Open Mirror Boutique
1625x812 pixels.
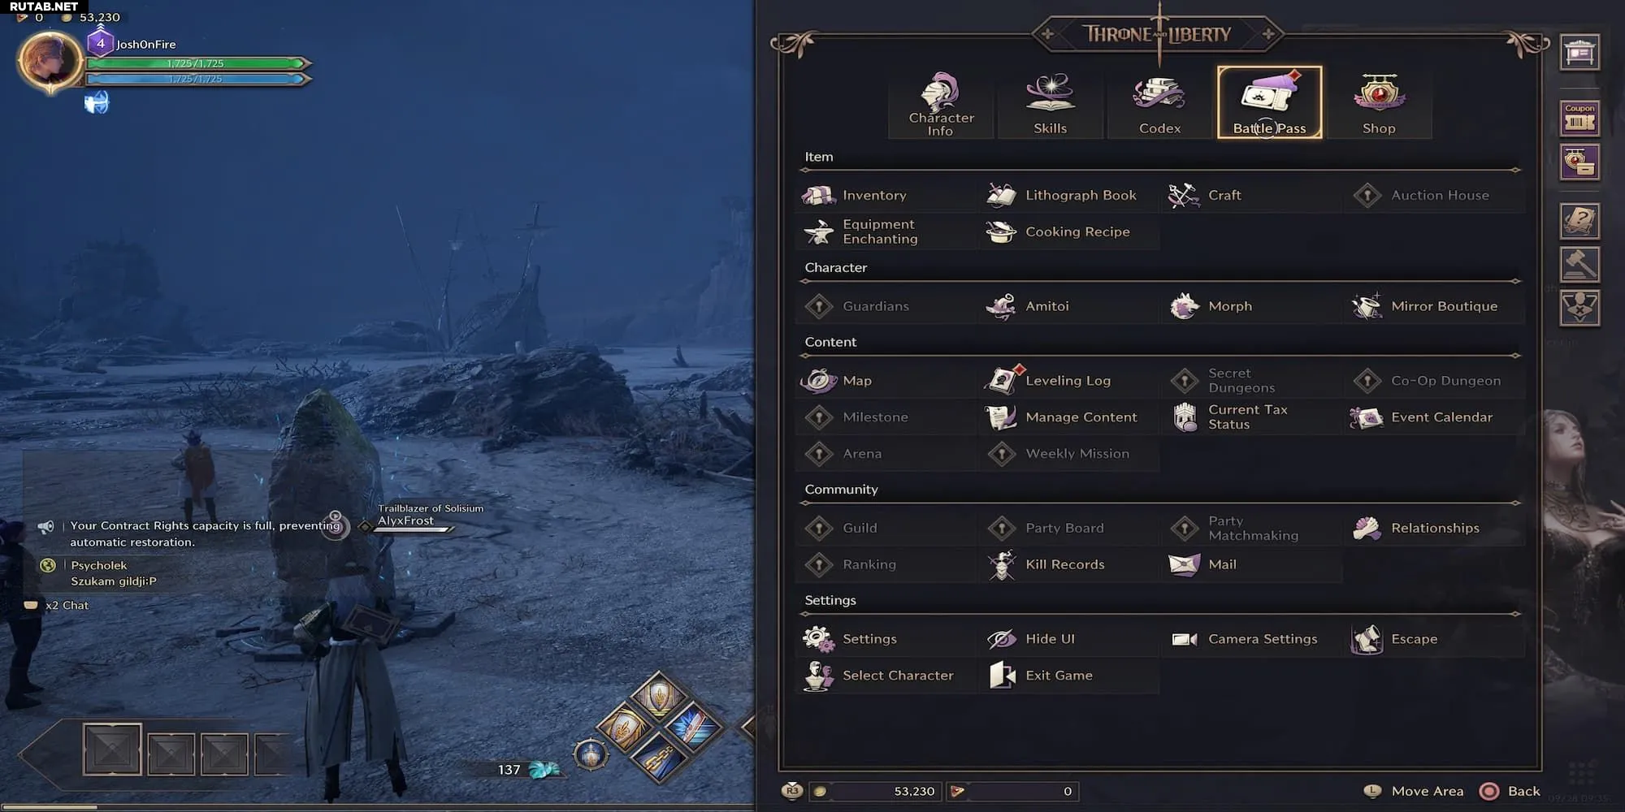point(1435,306)
